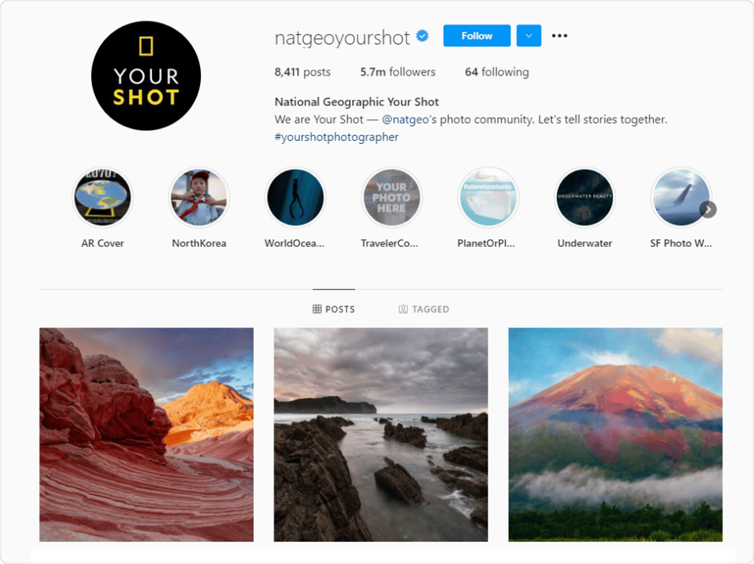Screen dimensions: 754x564
Task: Open the red rock canyon photo
Action: [147, 434]
